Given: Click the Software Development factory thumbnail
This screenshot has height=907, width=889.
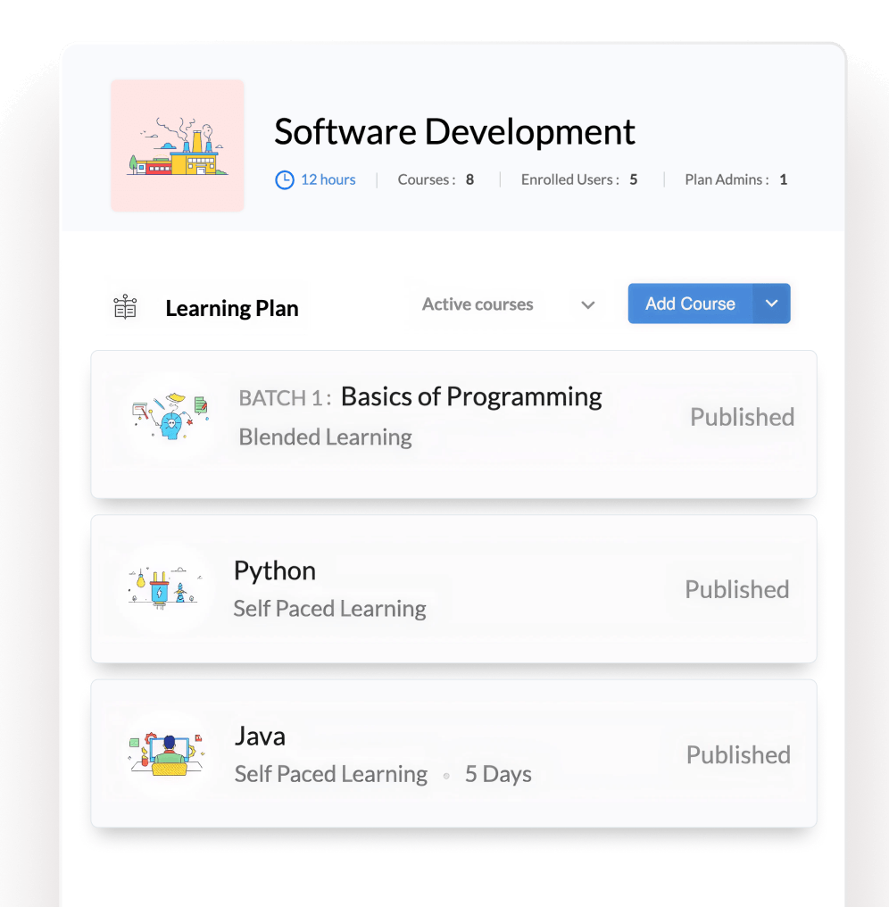Looking at the screenshot, I should (x=178, y=146).
